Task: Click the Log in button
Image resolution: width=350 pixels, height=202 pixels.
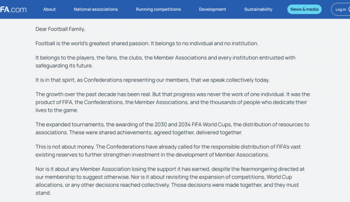Action: point(341,9)
